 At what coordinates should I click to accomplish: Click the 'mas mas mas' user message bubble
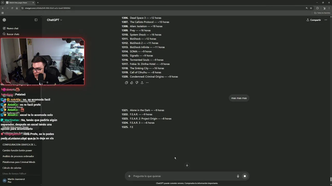click(x=239, y=98)
